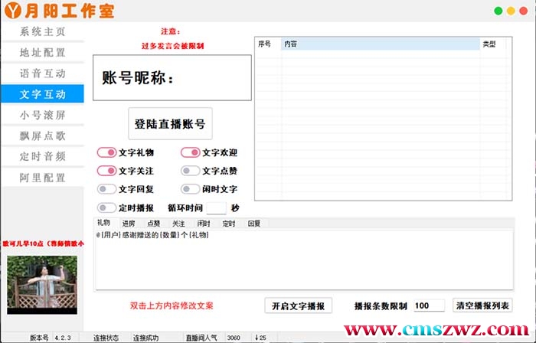Click the 播报条数限制 input field
The width and height of the screenshot is (536, 343).
click(x=428, y=305)
